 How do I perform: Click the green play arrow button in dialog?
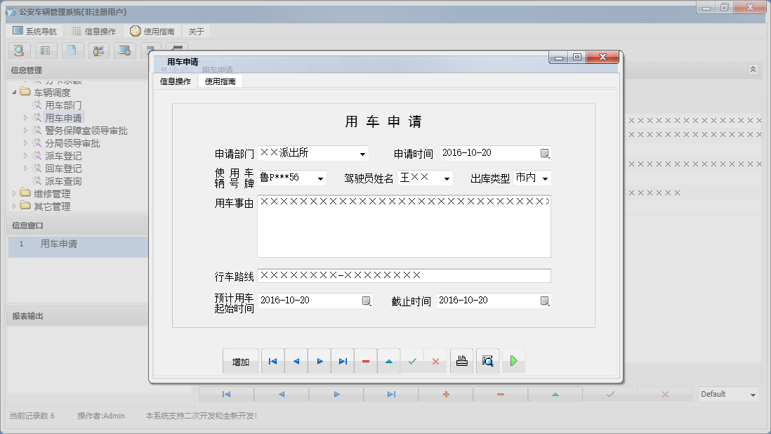pyautogui.click(x=514, y=361)
